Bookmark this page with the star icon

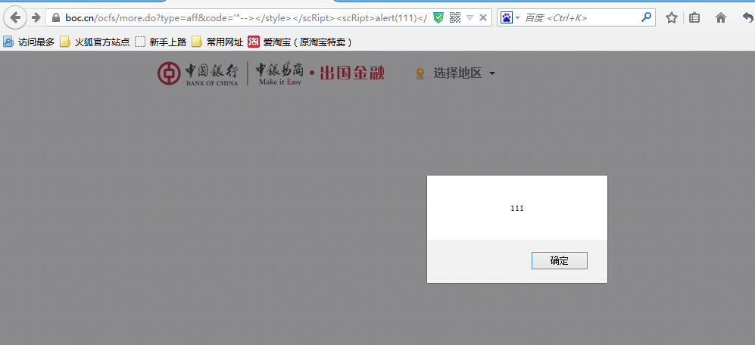pyautogui.click(x=671, y=18)
